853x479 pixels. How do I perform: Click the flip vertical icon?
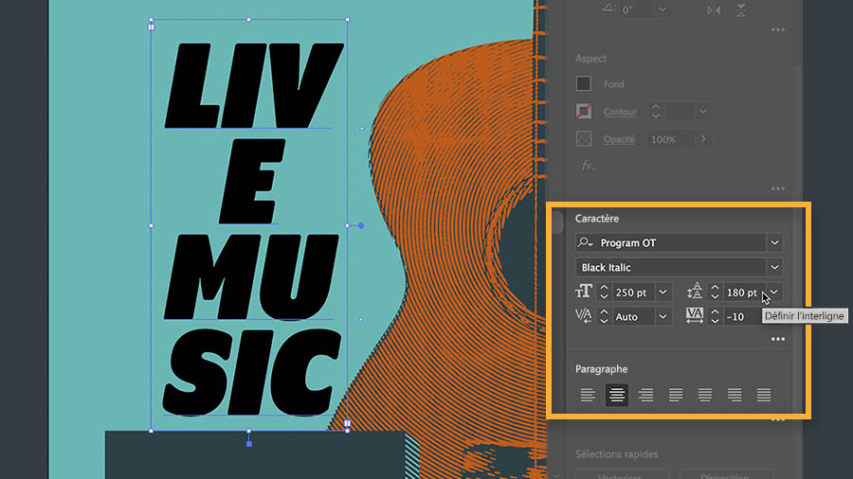[741, 9]
